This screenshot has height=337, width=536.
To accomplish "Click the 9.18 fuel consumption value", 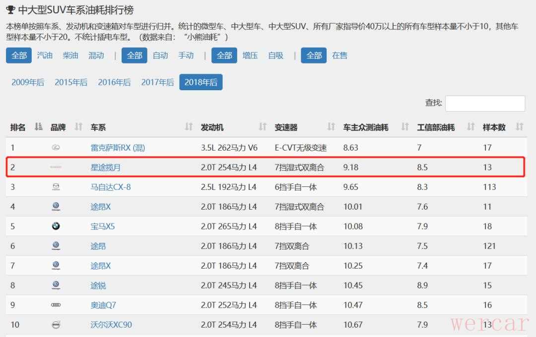I will 351,168.
